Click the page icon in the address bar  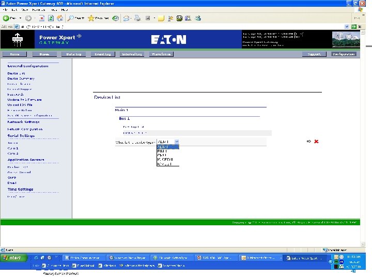pyautogui.click(x=17, y=26)
